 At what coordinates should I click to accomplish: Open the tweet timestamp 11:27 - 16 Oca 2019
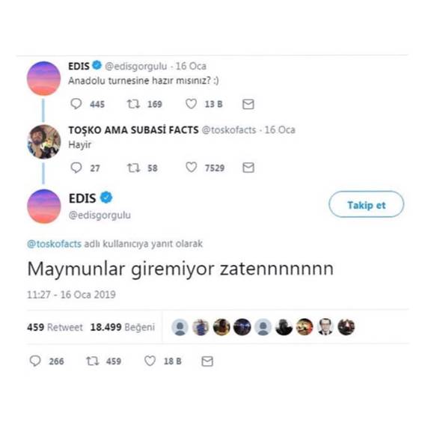pos(71,294)
